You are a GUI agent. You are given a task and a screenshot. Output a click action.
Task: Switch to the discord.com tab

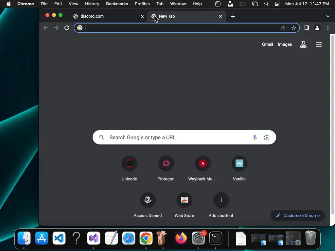pyautogui.click(x=108, y=16)
